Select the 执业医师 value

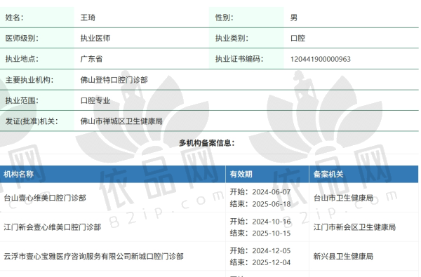click(95, 39)
